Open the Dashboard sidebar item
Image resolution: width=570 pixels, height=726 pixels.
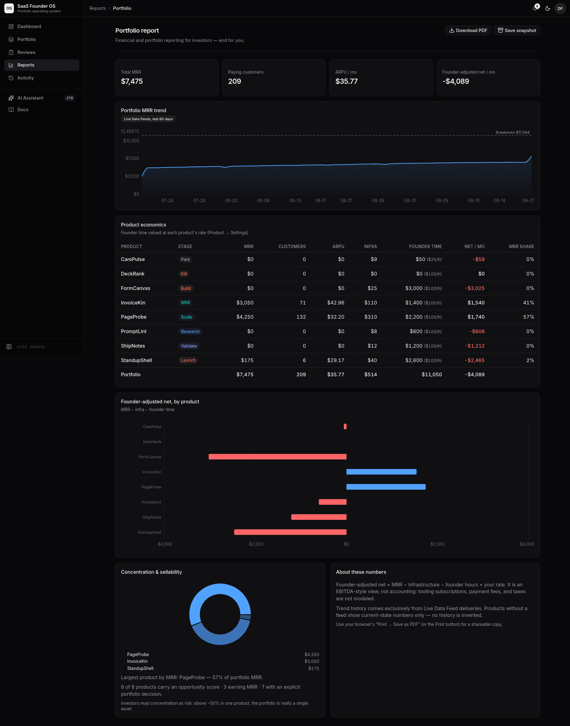point(42,26)
